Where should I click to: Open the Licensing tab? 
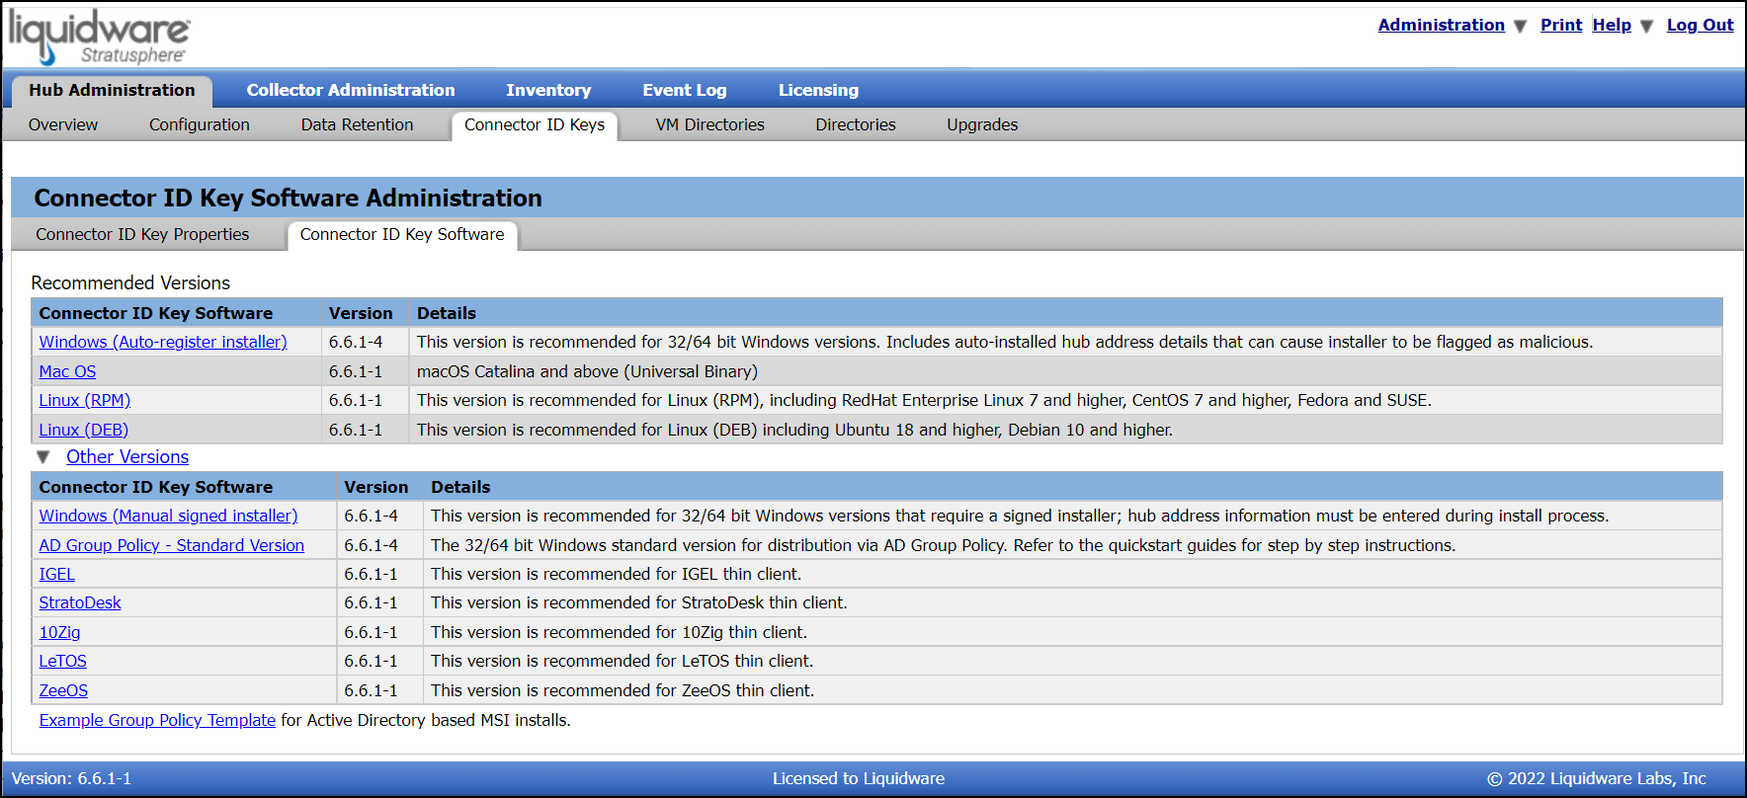click(818, 90)
